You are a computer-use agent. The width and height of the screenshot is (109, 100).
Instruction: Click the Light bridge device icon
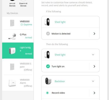pos(12,51)
